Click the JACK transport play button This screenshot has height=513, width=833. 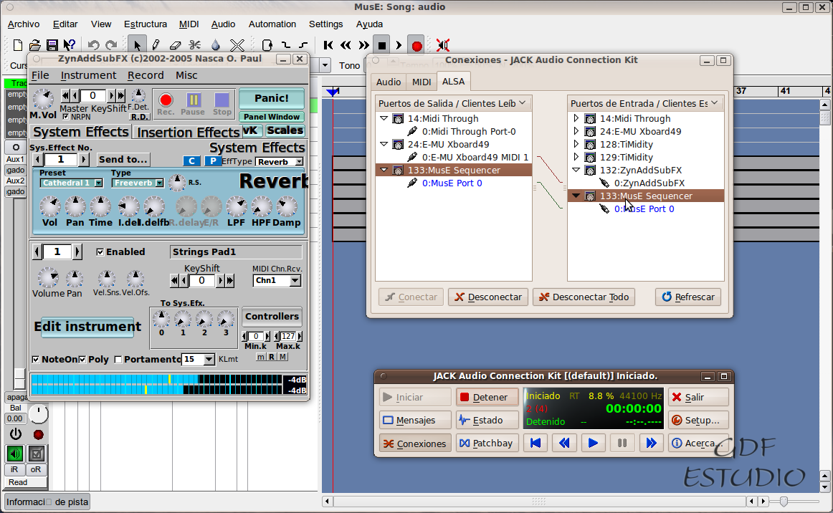pos(592,444)
